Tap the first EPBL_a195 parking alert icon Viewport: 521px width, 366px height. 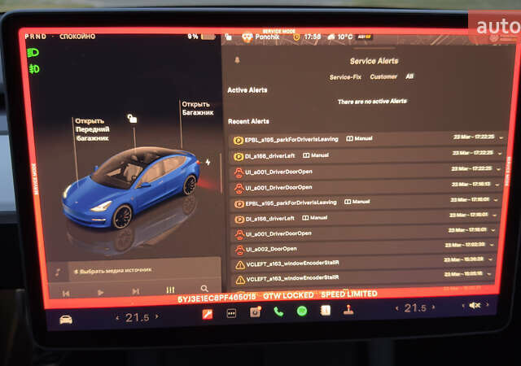pyautogui.click(x=238, y=140)
